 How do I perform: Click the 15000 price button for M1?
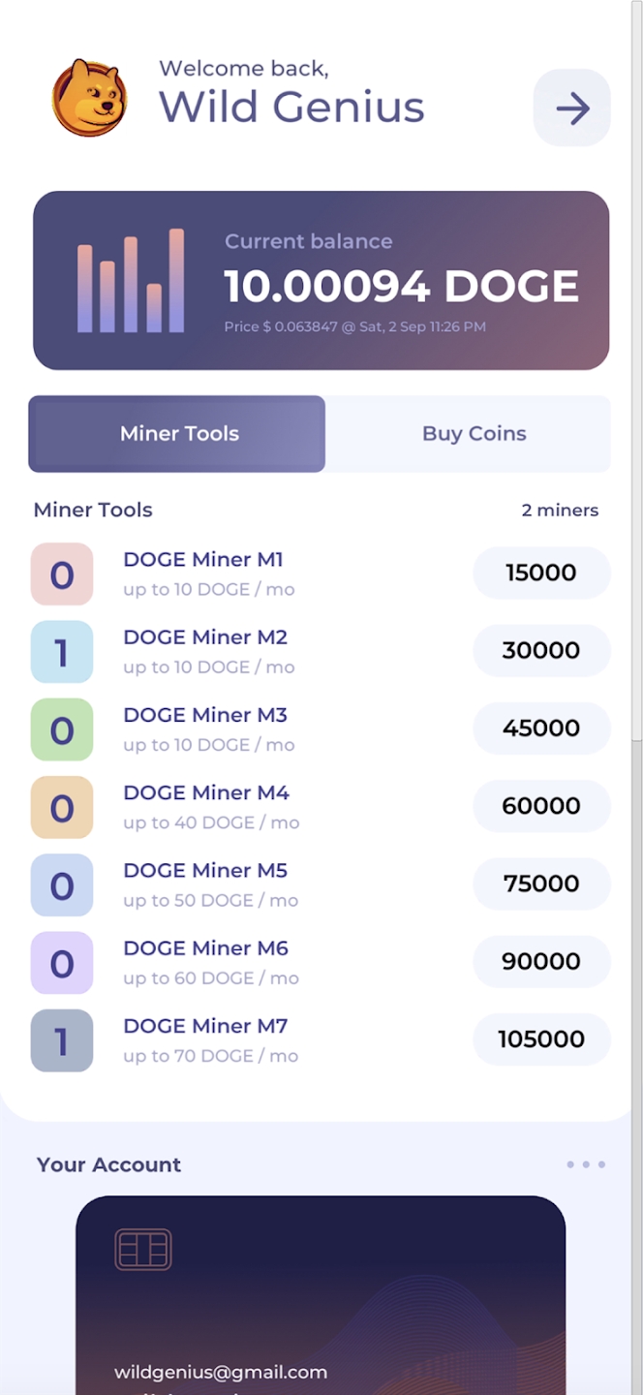point(541,573)
